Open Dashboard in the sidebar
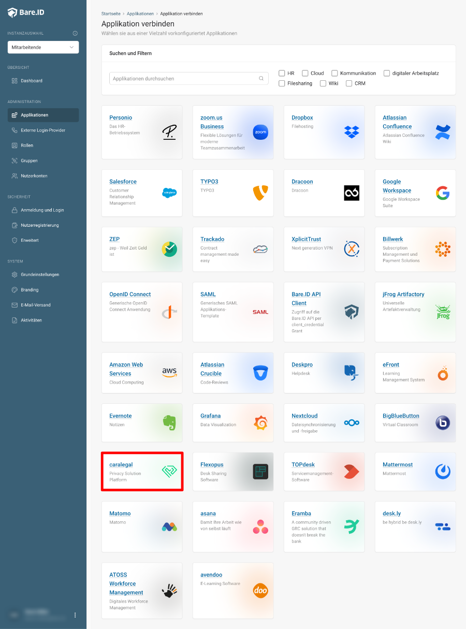 click(x=43, y=81)
